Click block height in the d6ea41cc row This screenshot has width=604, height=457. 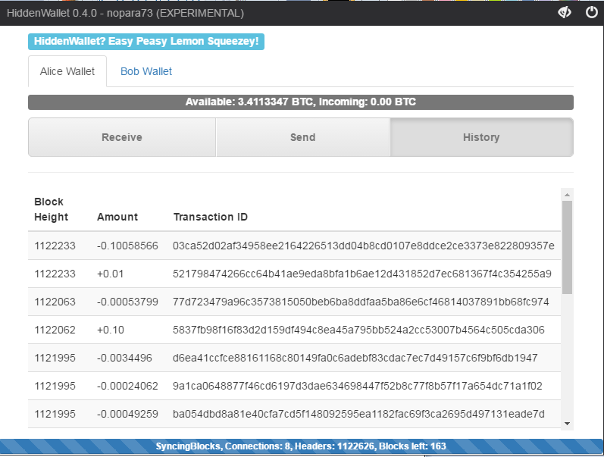point(55,358)
